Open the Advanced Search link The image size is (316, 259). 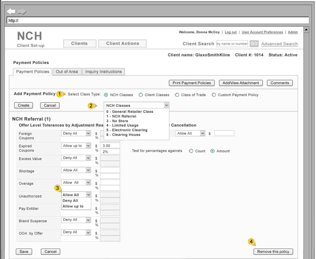pyautogui.click(x=279, y=44)
